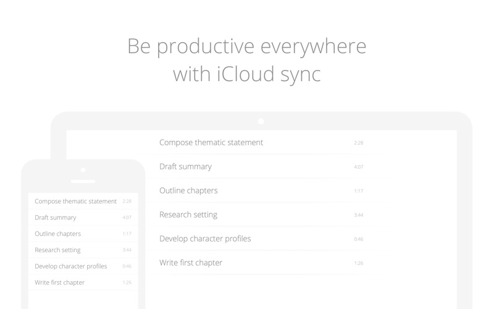The height and width of the screenshot is (309, 494).
Task: Select 'Research setting' task on laptop
Action: tap(188, 214)
